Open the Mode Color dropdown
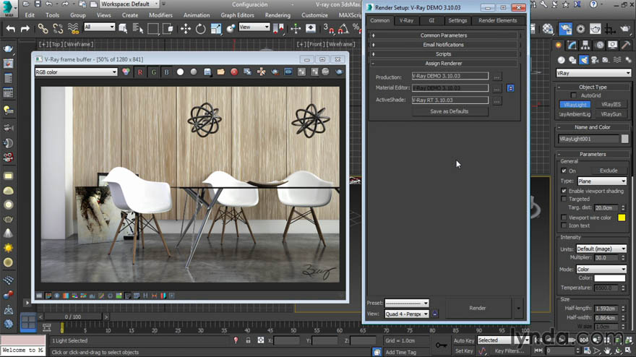The height and width of the screenshot is (357, 636). click(601, 269)
